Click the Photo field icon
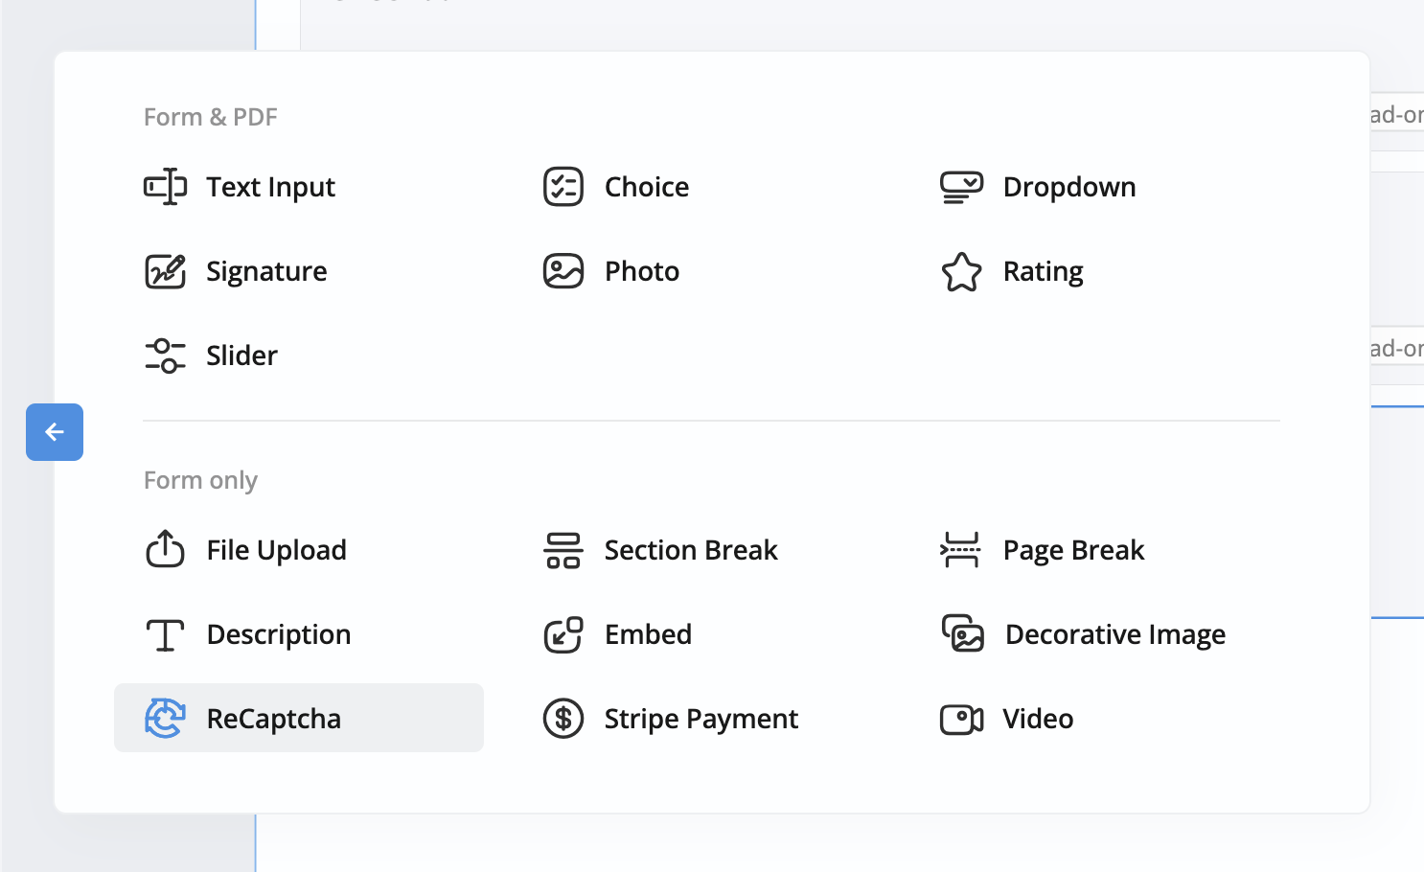 563,271
